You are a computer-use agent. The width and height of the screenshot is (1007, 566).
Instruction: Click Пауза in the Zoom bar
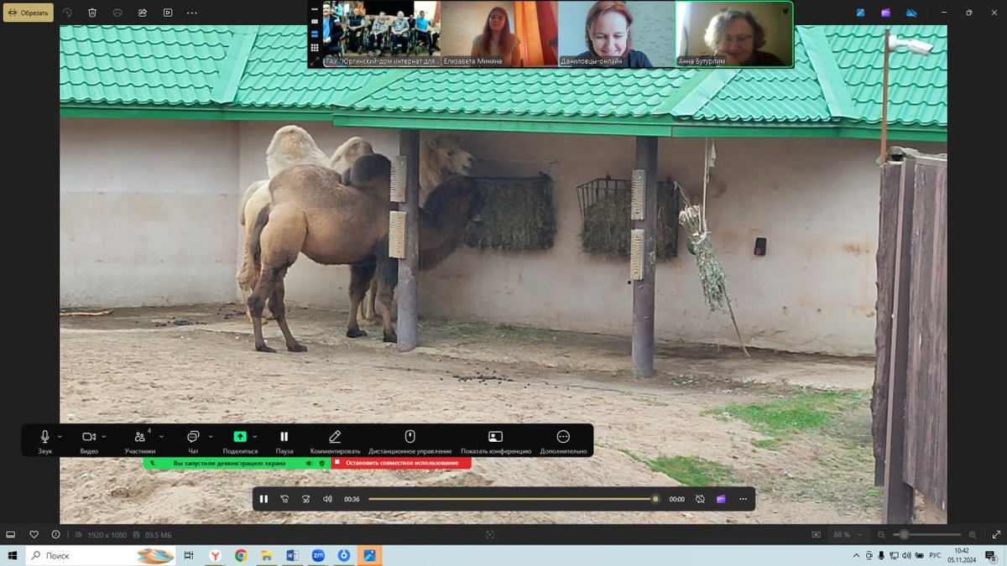284,440
